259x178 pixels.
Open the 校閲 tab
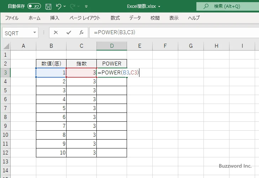tap(155, 18)
